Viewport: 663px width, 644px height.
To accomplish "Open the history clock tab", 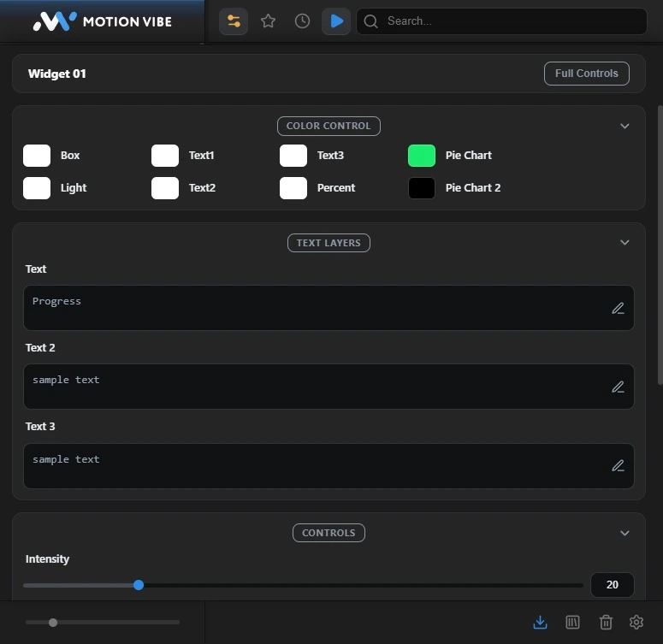I will pyautogui.click(x=302, y=21).
